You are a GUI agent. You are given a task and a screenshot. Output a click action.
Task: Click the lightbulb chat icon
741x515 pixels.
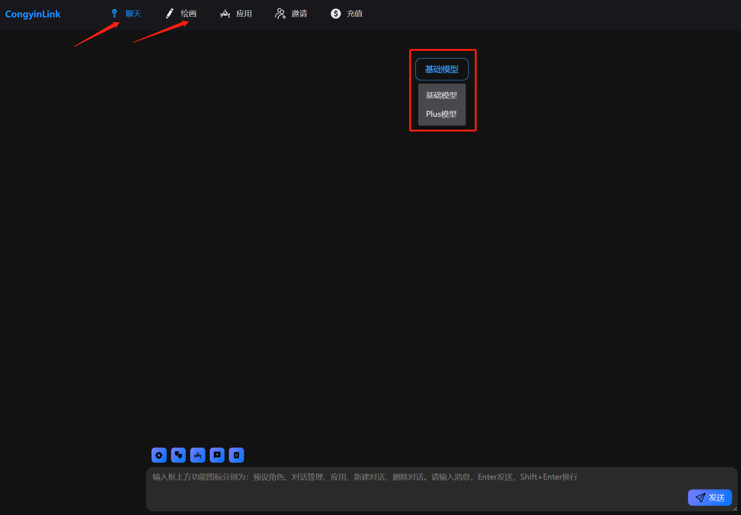point(115,14)
